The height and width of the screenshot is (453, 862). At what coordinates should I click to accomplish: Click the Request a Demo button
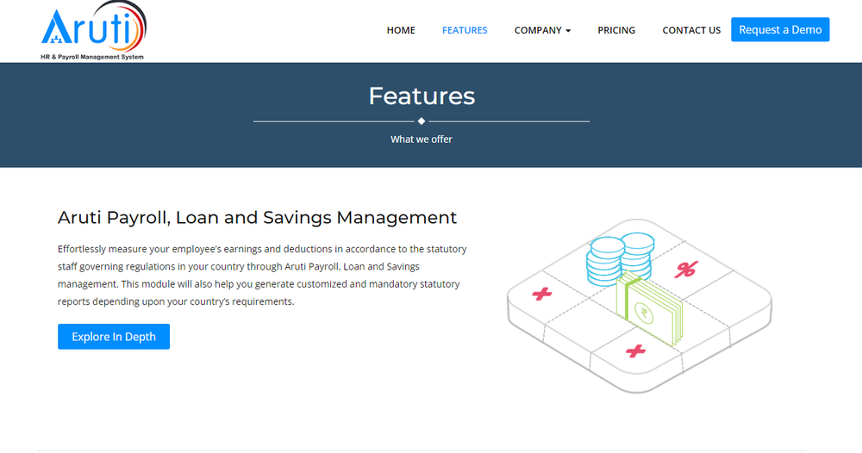click(x=780, y=29)
